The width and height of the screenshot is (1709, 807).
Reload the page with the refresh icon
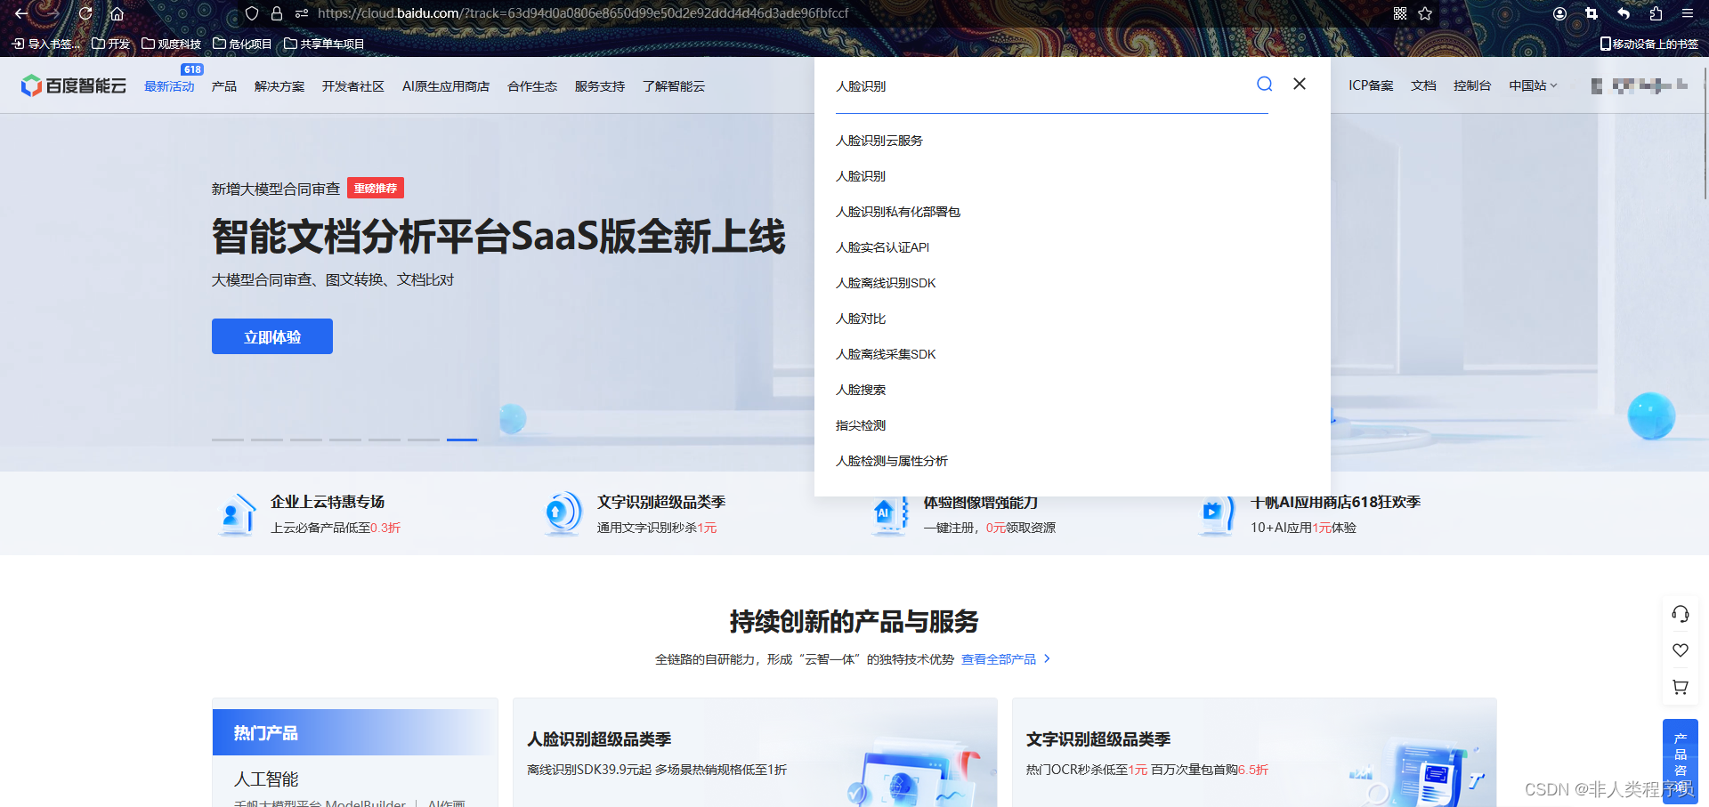(x=85, y=13)
